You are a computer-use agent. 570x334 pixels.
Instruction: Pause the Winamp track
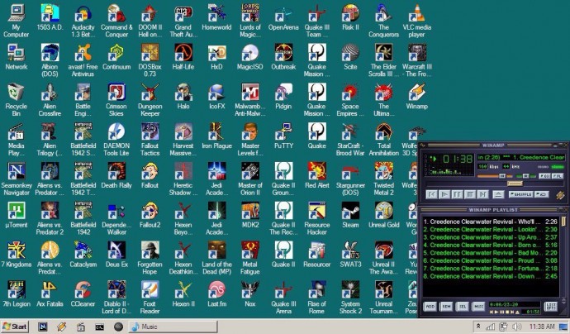[x=457, y=194]
